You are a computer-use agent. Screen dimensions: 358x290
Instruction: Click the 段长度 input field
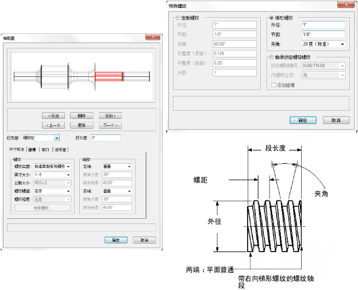[x=105, y=138]
